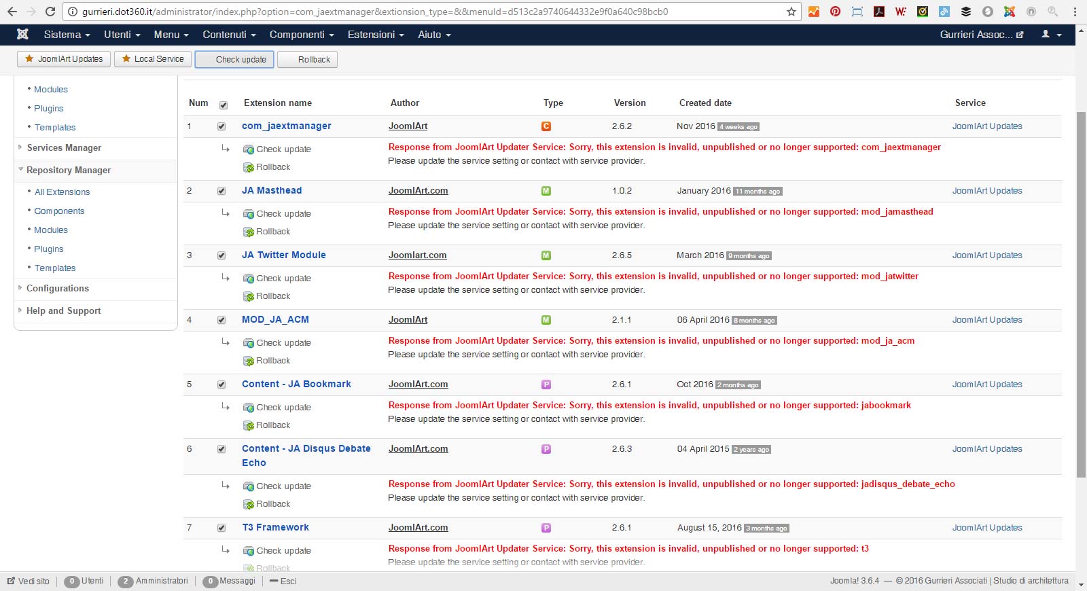The width and height of the screenshot is (1087, 591).
Task: Click JoomlArt Updates service link for JA Masthead
Action: click(x=987, y=191)
